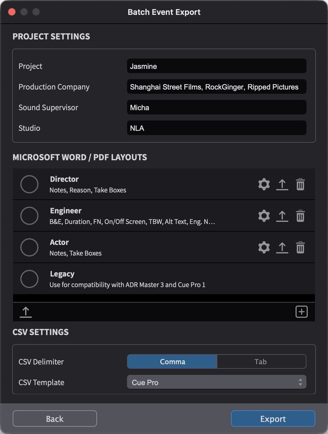Click the CSV Delimiter label
The height and width of the screenshot is (434, 328).
pyautogui.click(x=41, y=362)
